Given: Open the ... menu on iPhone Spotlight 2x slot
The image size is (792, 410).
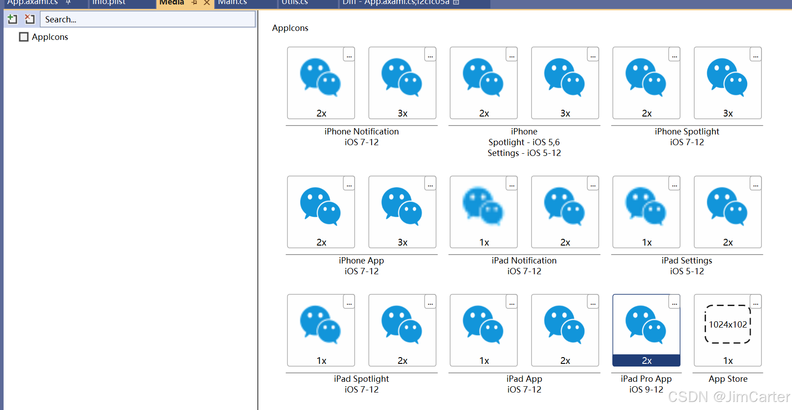Looking at the screenshot, I should (x=675, y=54).
